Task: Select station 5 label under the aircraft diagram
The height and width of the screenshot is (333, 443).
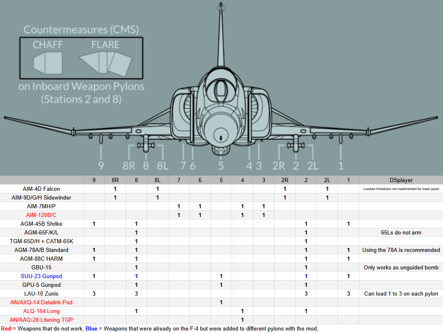Action: pos(221,166)
